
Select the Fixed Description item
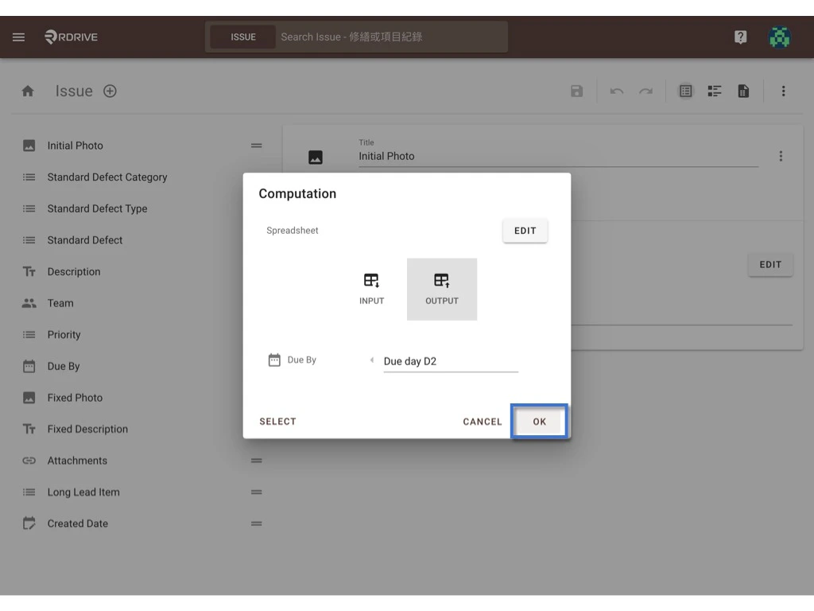pos(87,429)
